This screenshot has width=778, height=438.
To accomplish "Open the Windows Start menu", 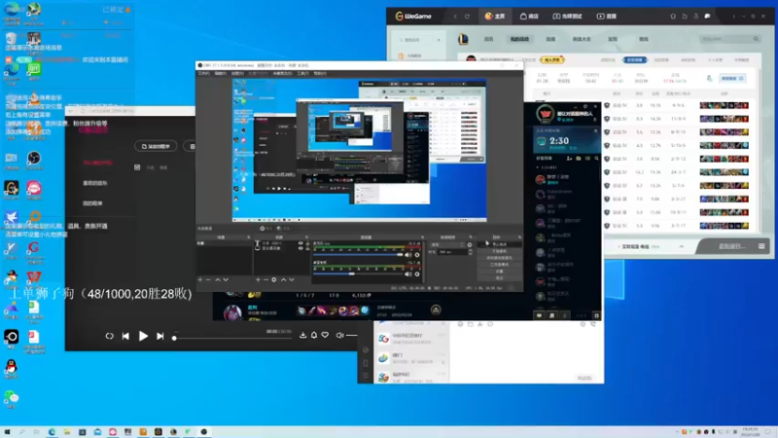I will (x=7, y=432).
